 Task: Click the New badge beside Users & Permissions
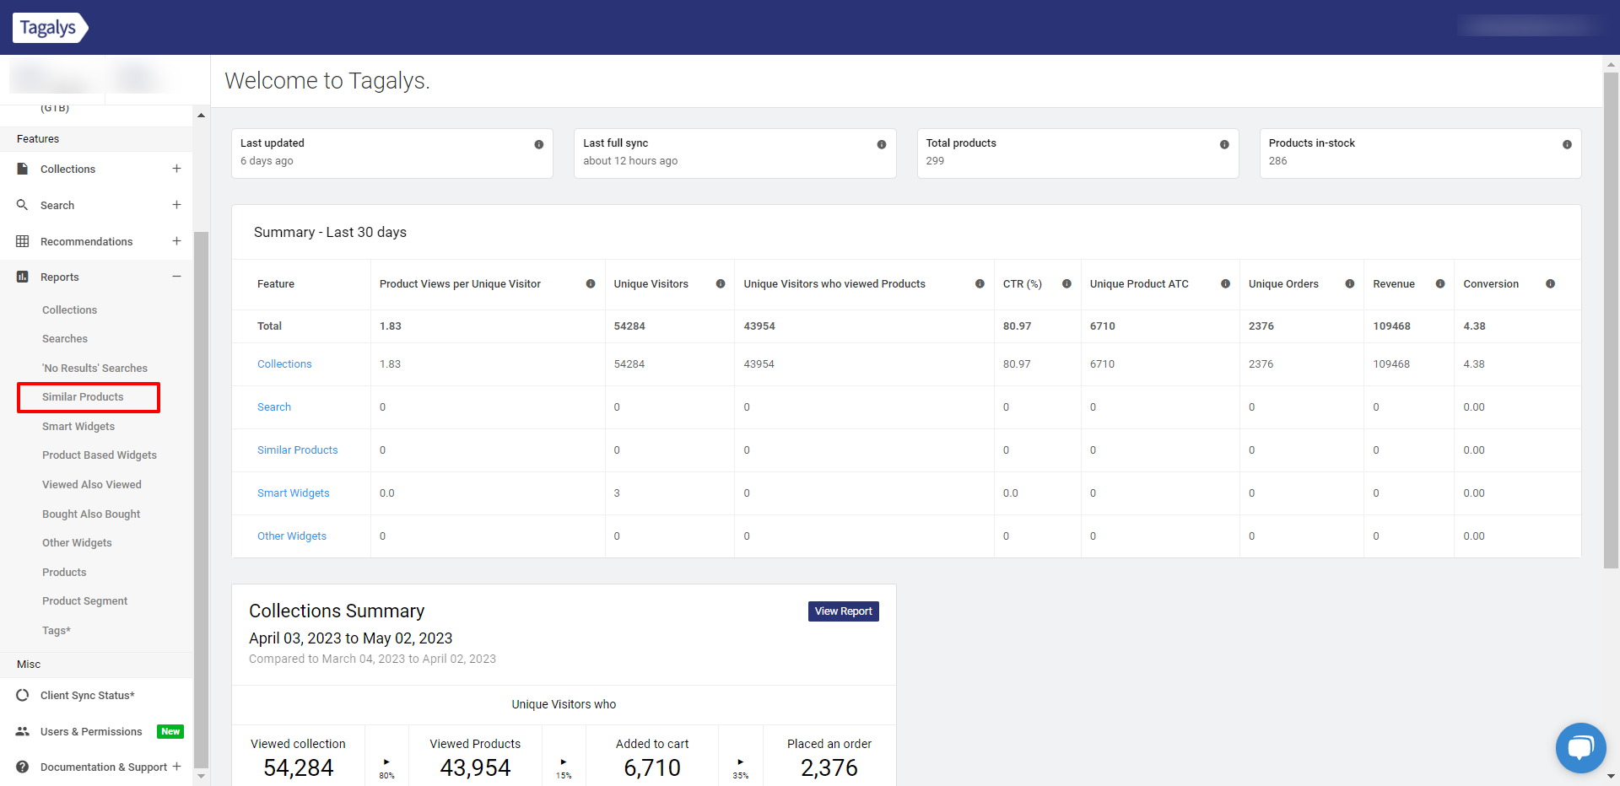(170, 731)
